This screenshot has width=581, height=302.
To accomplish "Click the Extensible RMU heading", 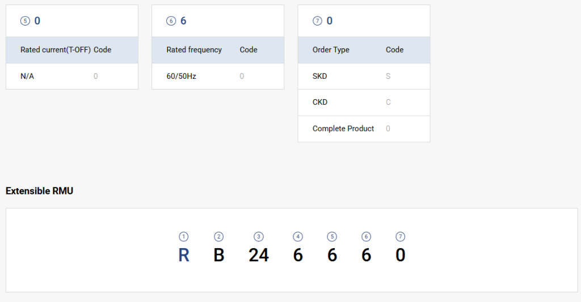I will pos(39,191).
